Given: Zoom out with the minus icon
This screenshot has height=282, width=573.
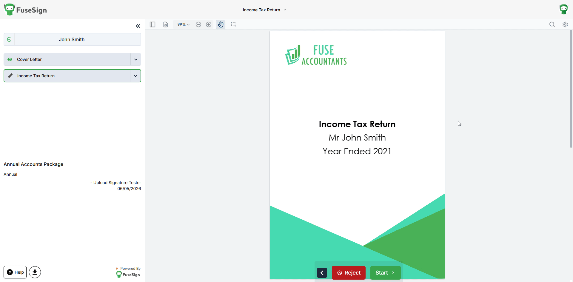Looking at the screenshot, I should 198,24.
